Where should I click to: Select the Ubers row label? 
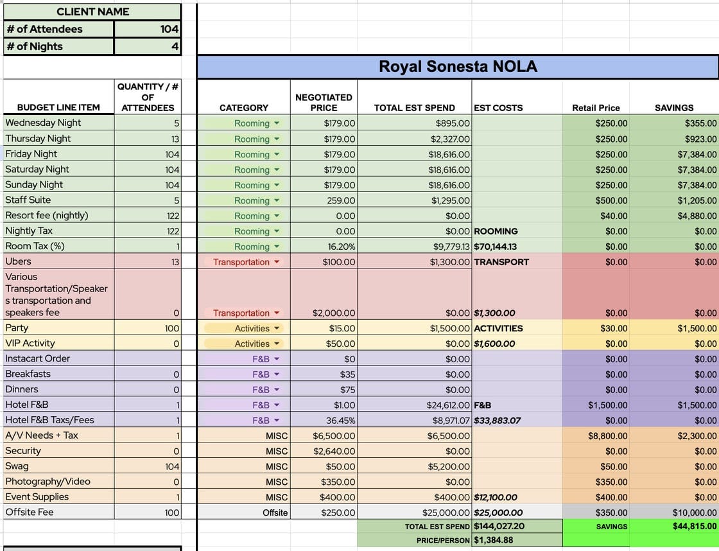tap(58, 261)
